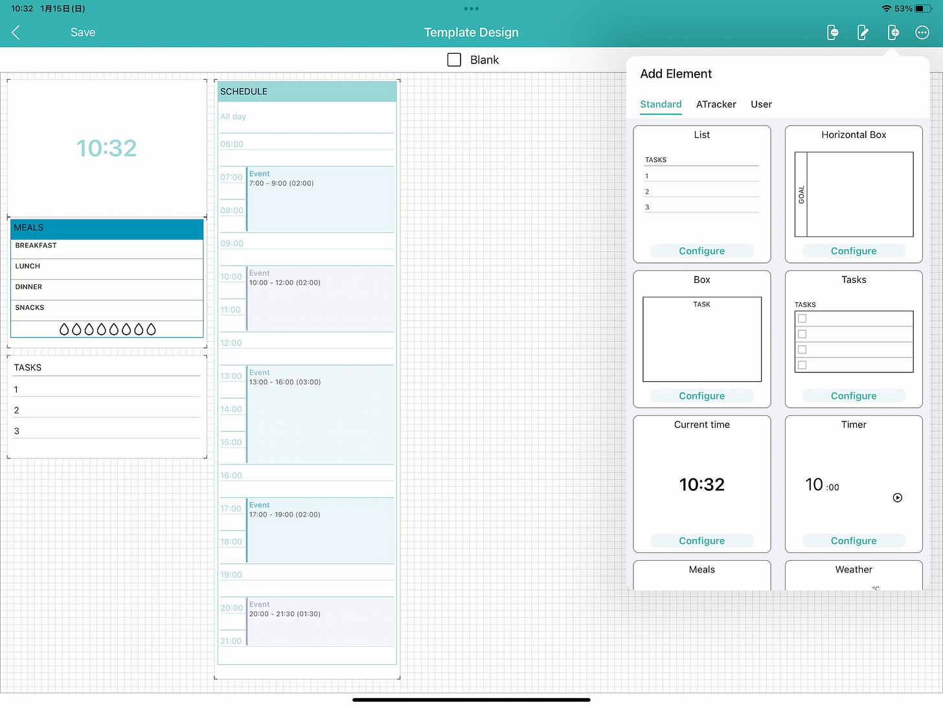Tap the Save button
Viewport: 943px width, 707px height.
click(83, 32)
